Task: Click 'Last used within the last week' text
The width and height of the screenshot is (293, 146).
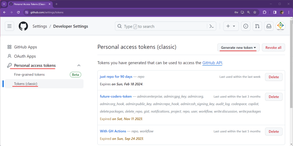Action: 240,77
